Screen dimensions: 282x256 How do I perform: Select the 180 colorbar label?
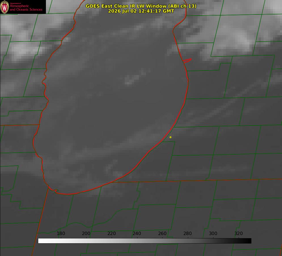pos(61,233)
